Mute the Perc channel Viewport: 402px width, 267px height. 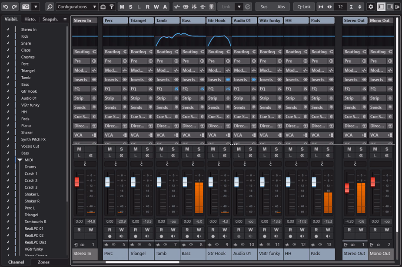[x=110, y=149]
